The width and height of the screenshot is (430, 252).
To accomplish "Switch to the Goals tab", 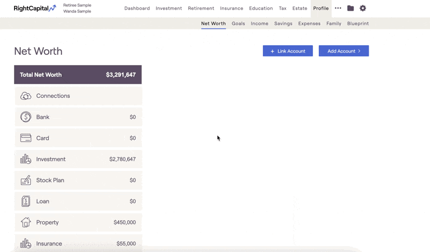I will [238, 24].
